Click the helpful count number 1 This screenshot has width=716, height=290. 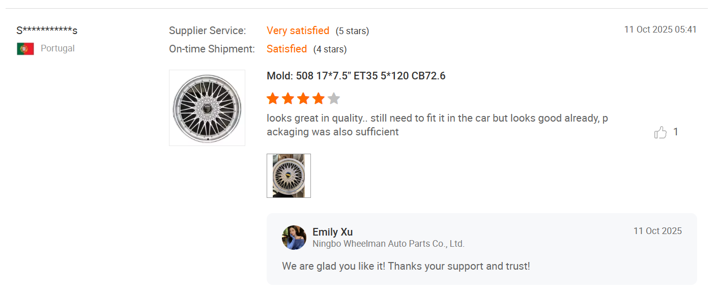pyautogui.click(x=676, y=132)
